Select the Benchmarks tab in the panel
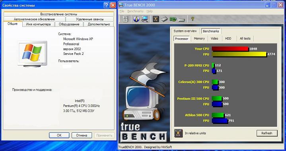The image size is (286, 151). point(211,31)
